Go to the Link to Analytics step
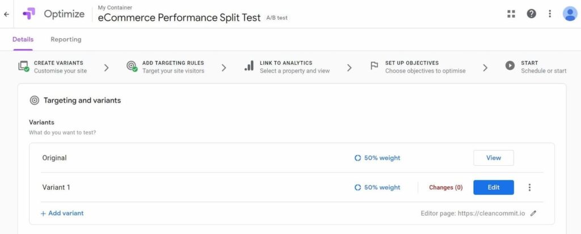 pos(287,67)
